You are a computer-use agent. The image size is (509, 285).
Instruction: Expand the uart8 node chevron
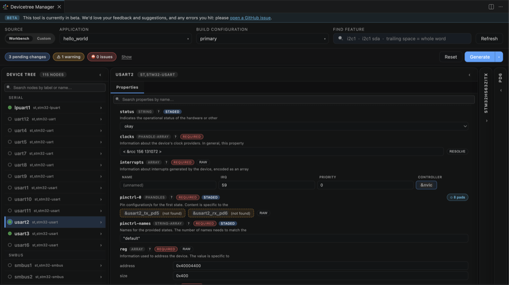(101, 165)
